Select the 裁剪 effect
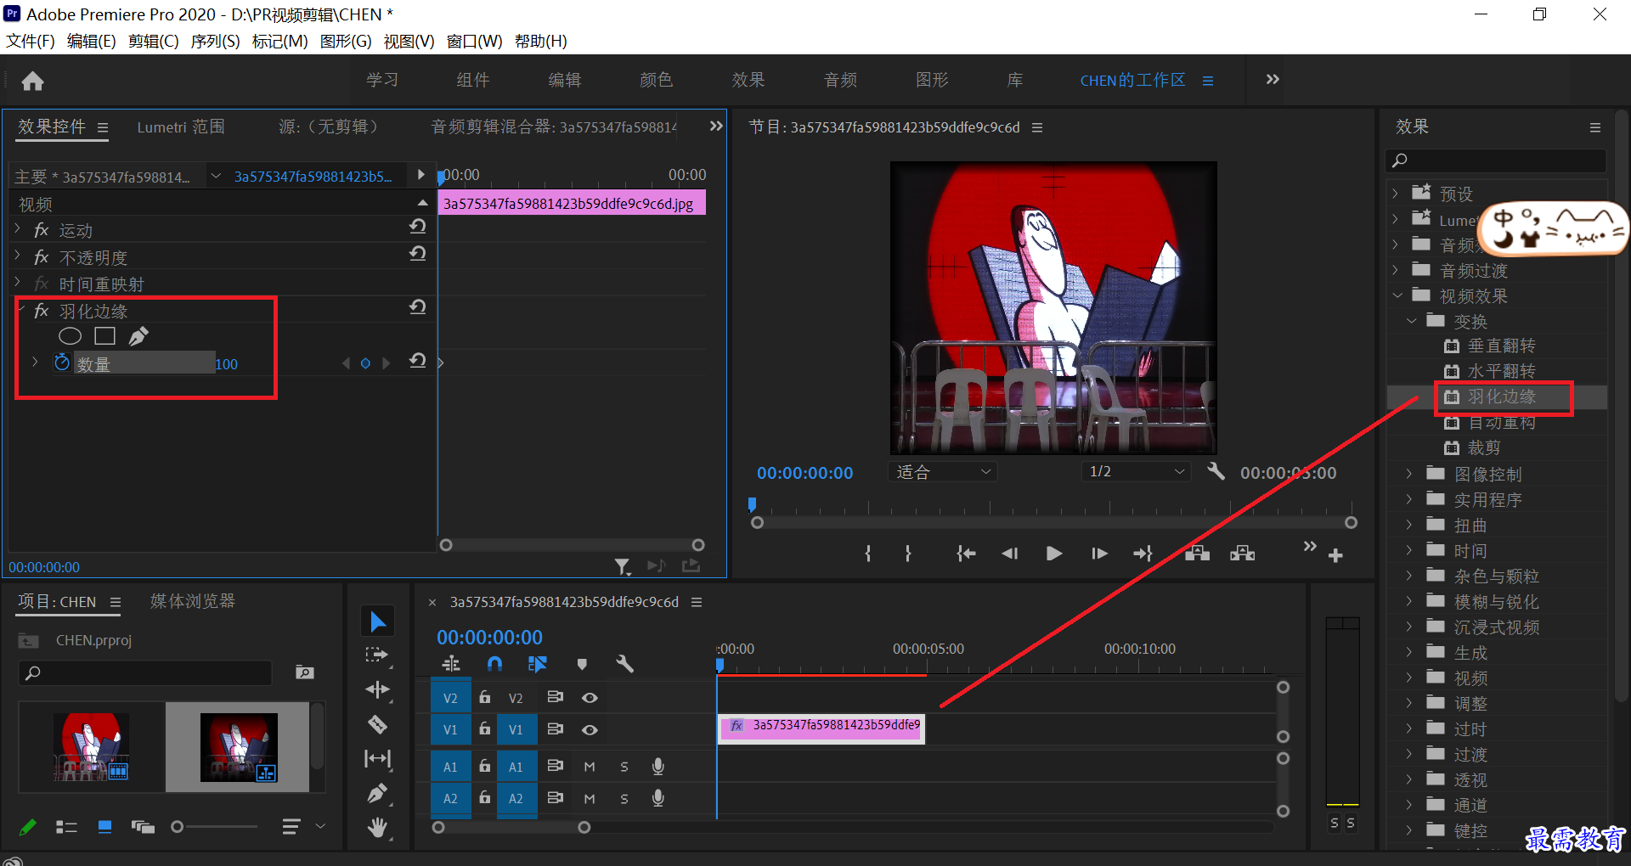Screen dimensions: 1631x866 click(1483, 447)
